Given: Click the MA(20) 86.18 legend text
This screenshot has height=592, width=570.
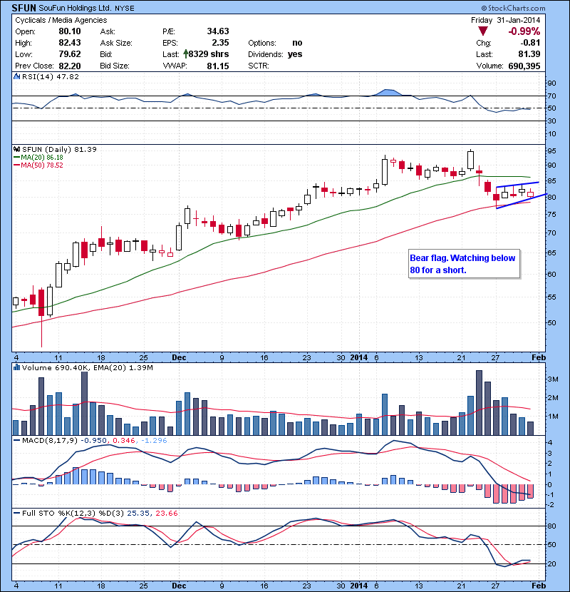Looking at the screenshot, I should [42, 158].
